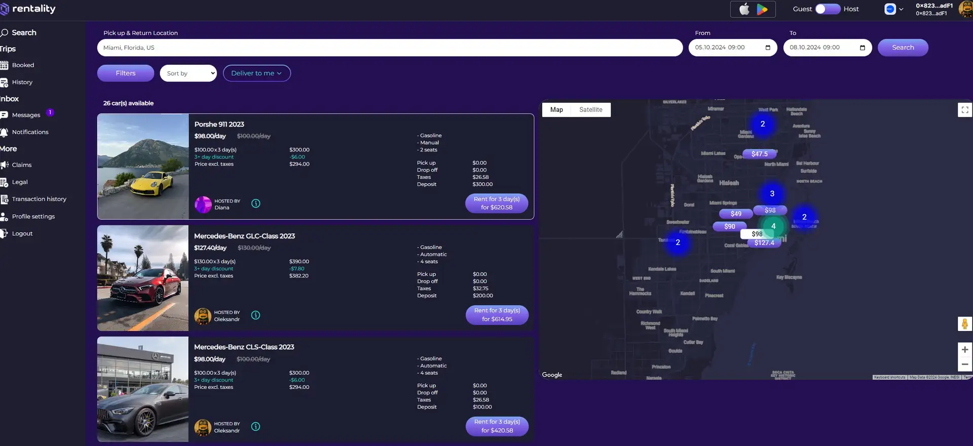Zoom out on the map
The width and height of the screenshot is (973, 446).
pyautogui.click(x=964, y=364)
